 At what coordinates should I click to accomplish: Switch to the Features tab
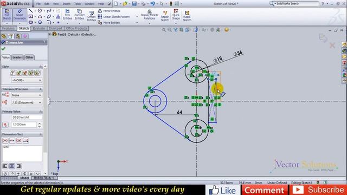tap(9, 28)
